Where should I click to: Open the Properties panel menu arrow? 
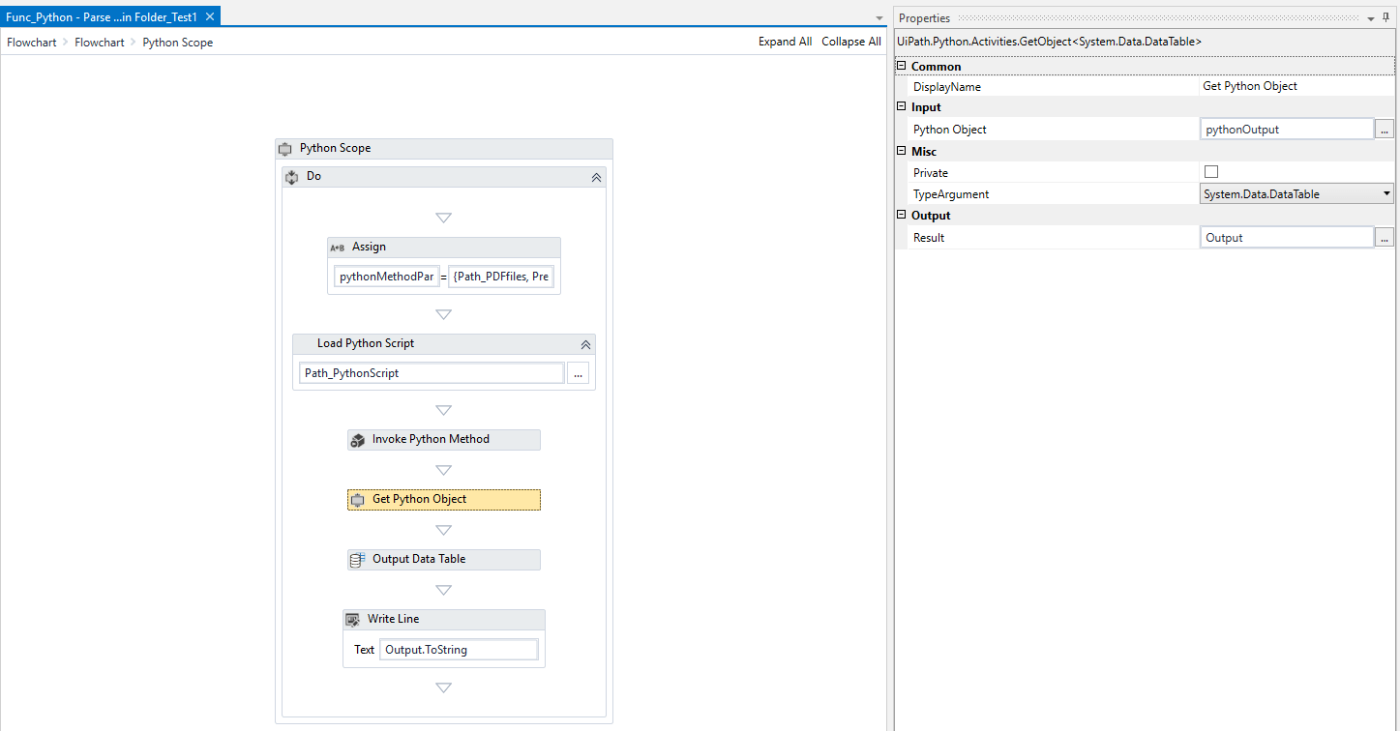1370,17
